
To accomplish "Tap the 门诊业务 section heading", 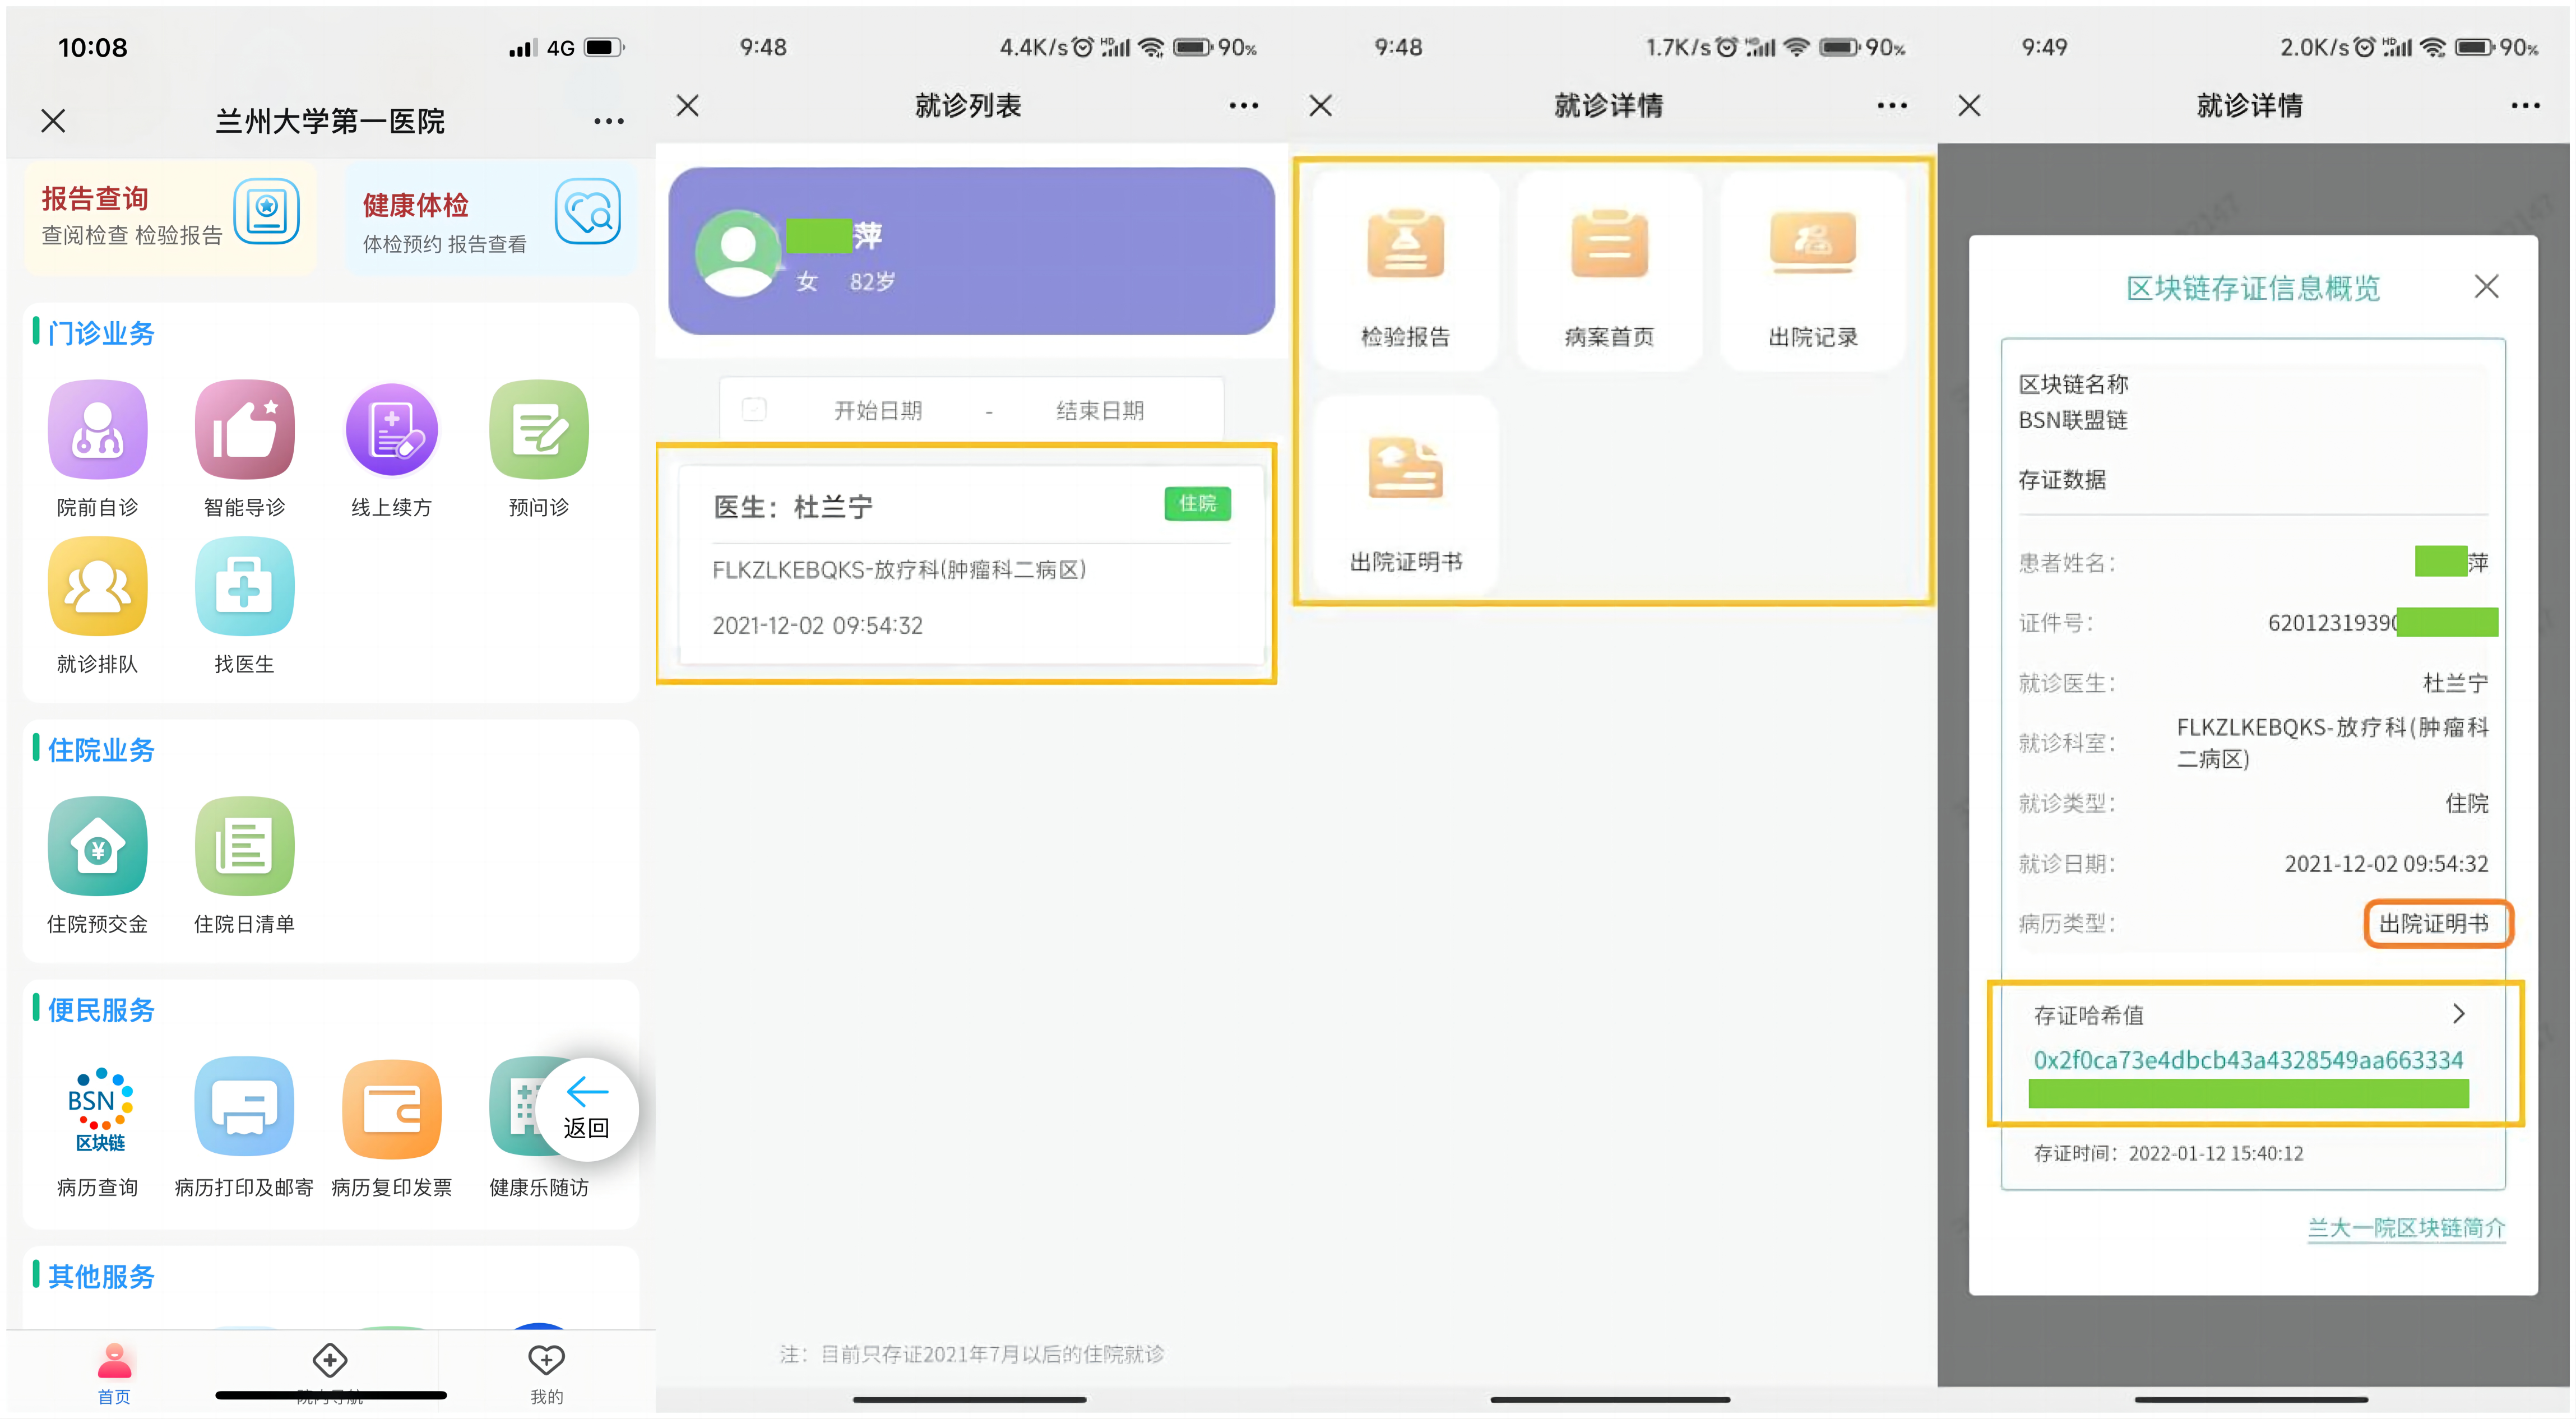I will (101, 333).
